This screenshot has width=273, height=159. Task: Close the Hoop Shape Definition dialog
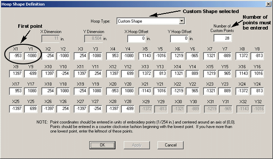(x=269, y=4)
